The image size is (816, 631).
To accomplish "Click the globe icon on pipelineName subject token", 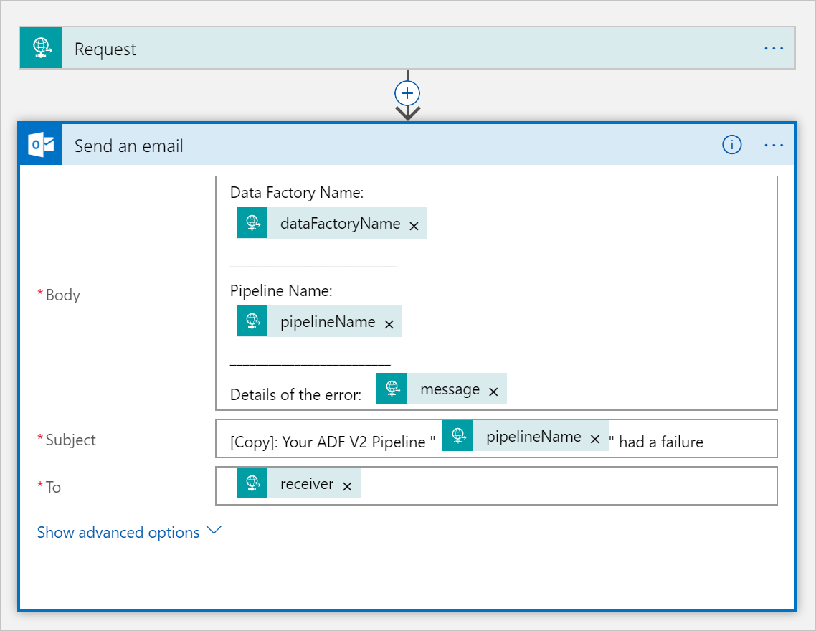I will pos(458,435).
